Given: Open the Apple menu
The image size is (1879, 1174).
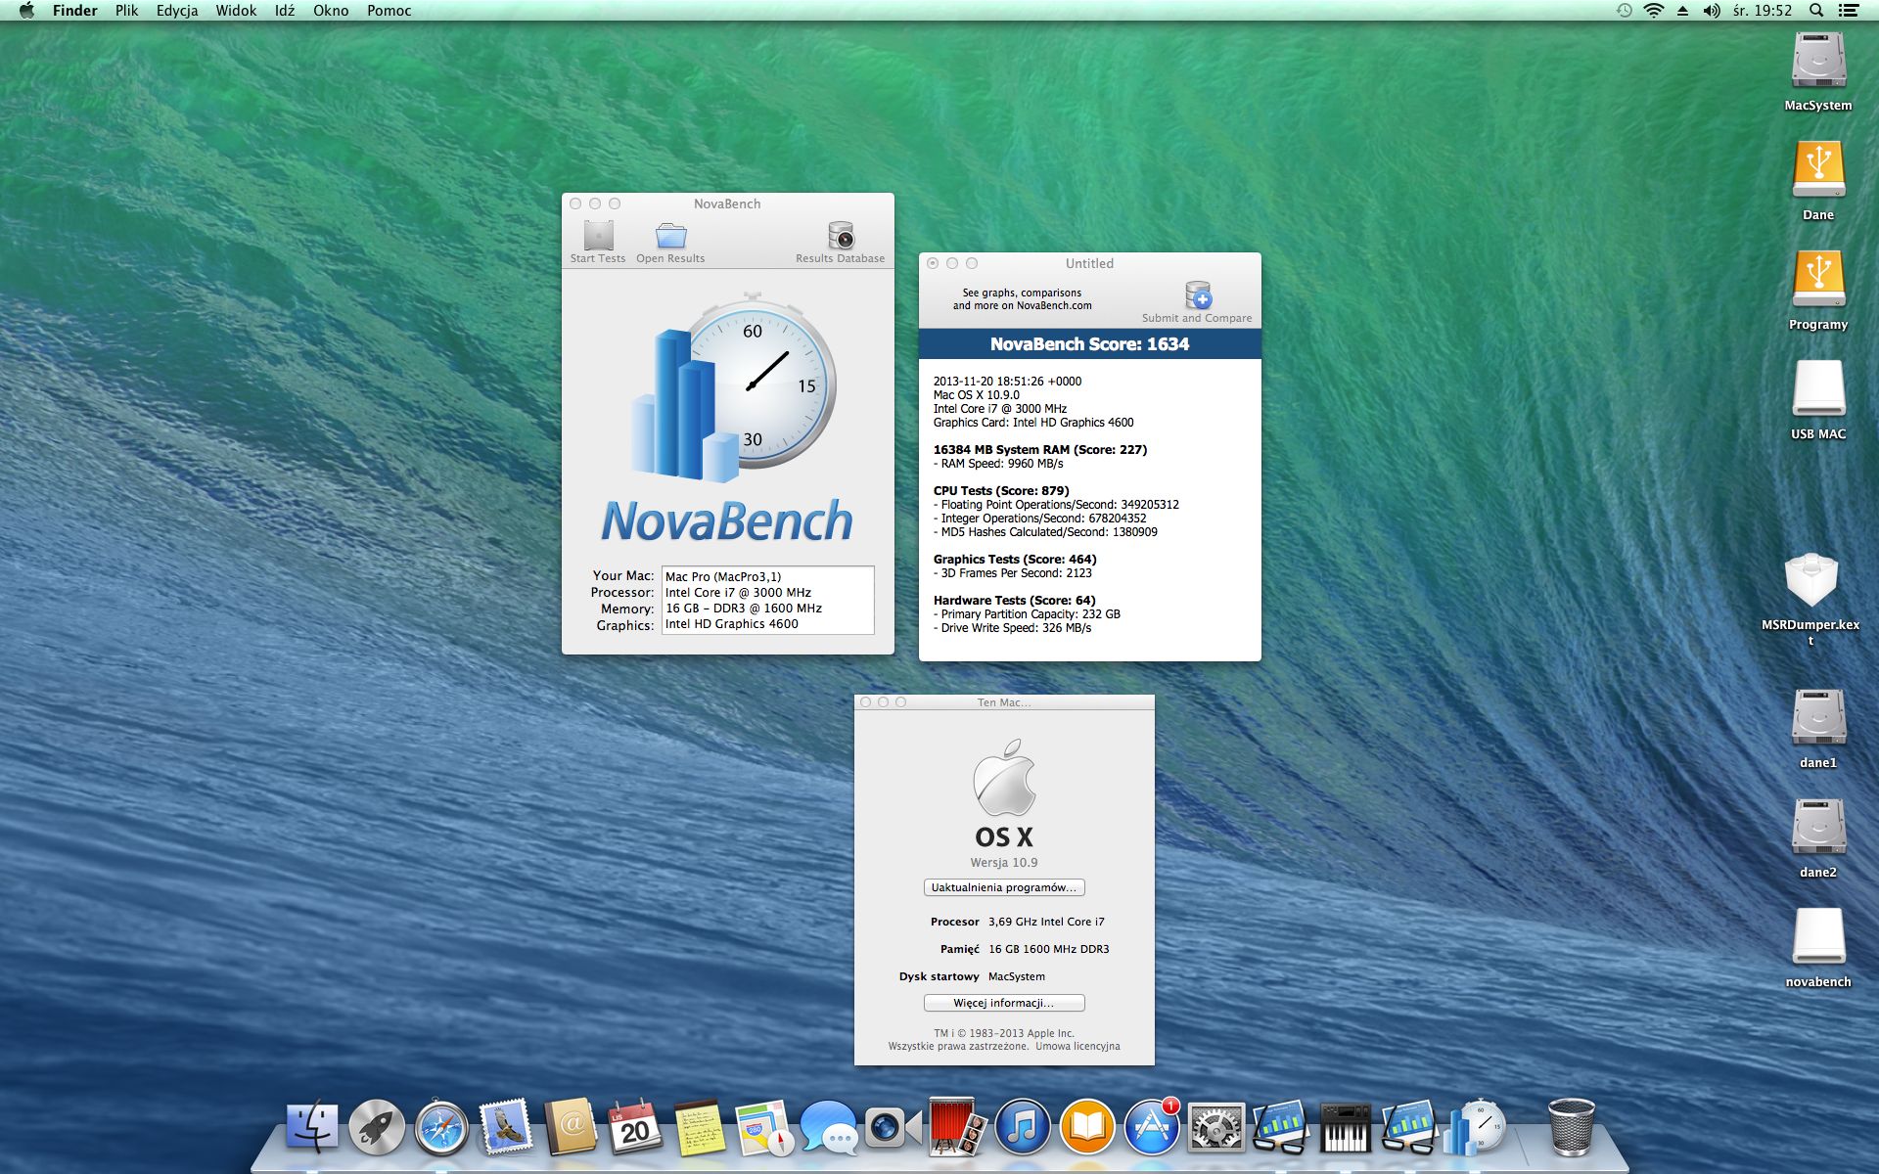Looking at the screenshot, I should click(26, 11).
